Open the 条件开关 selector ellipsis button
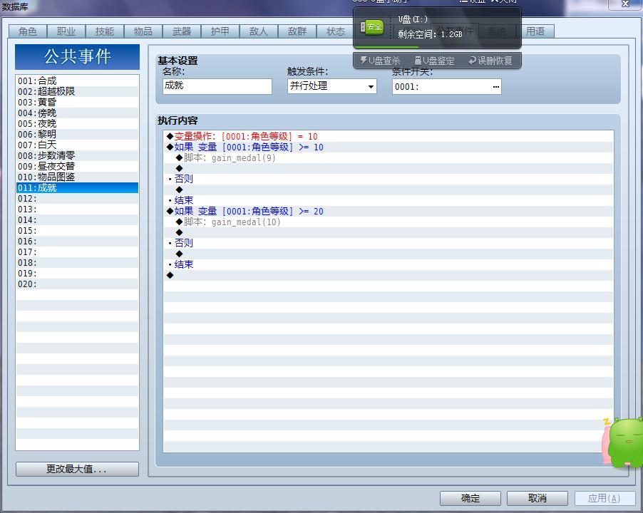The height and width of the screenshot is (513, 643). tap(495, 86)
